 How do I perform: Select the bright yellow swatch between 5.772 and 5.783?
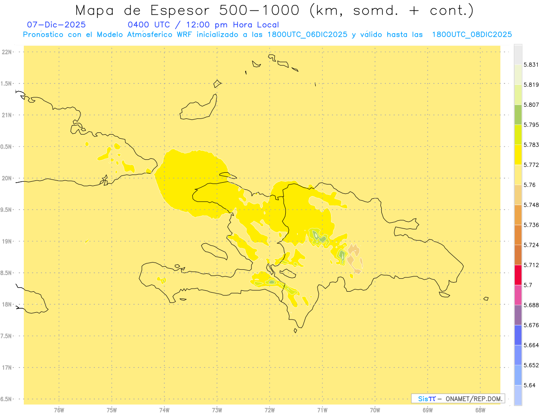point(518,155)
